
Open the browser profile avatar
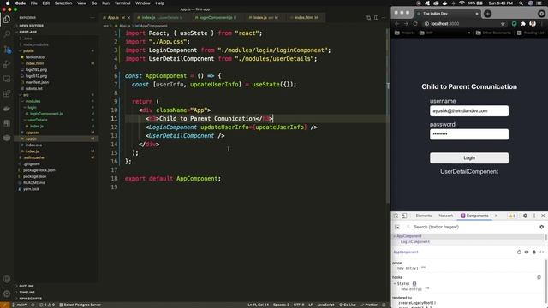point(533,24)
